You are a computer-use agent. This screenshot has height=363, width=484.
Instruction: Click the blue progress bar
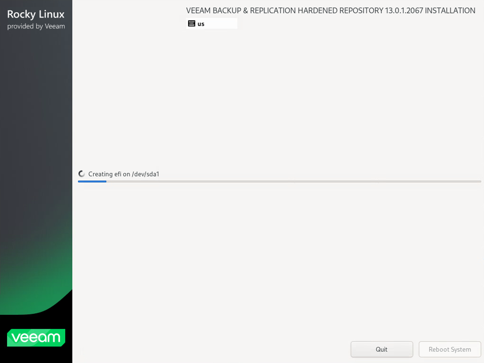point(92,181)
